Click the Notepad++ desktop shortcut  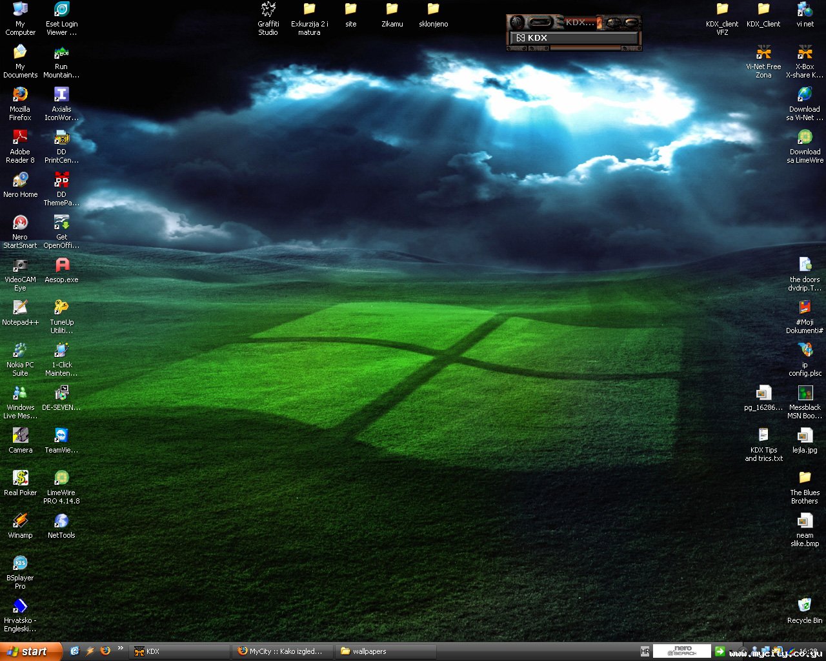(20, 312)
